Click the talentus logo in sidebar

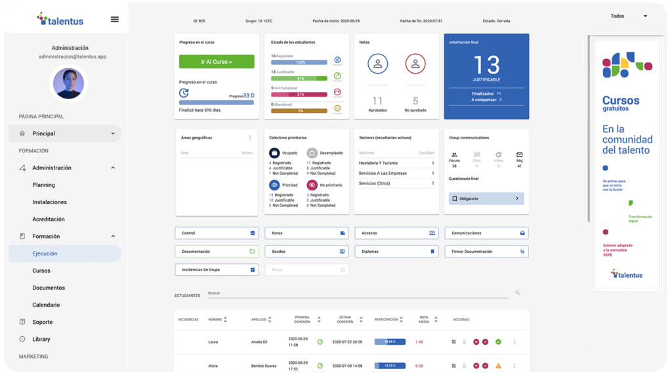(60, 20)
